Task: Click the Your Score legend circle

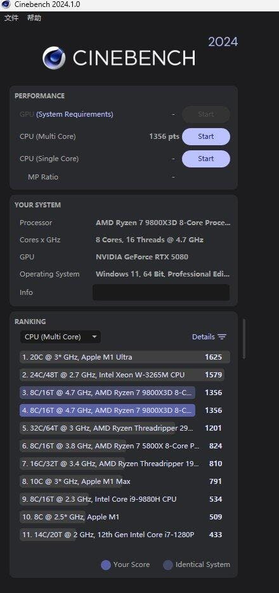Action: click(x=106, y=564)
